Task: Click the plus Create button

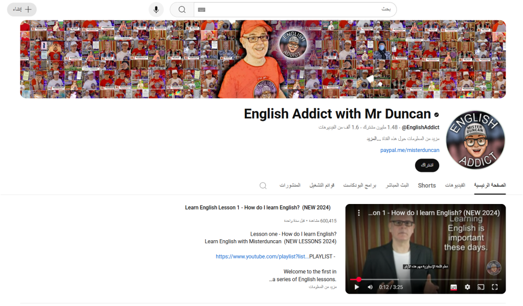Action: [x=21, y=9]
